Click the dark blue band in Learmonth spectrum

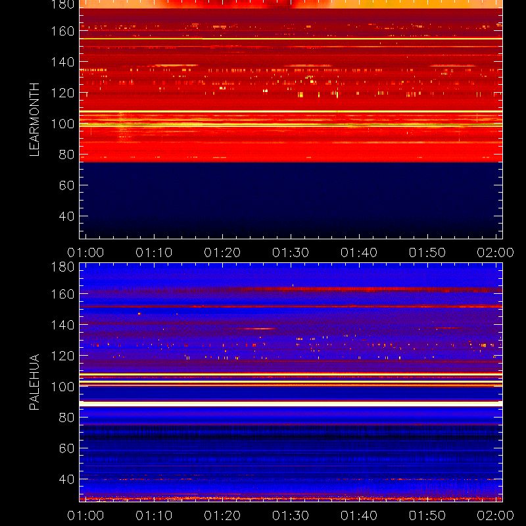click(291, 201)
